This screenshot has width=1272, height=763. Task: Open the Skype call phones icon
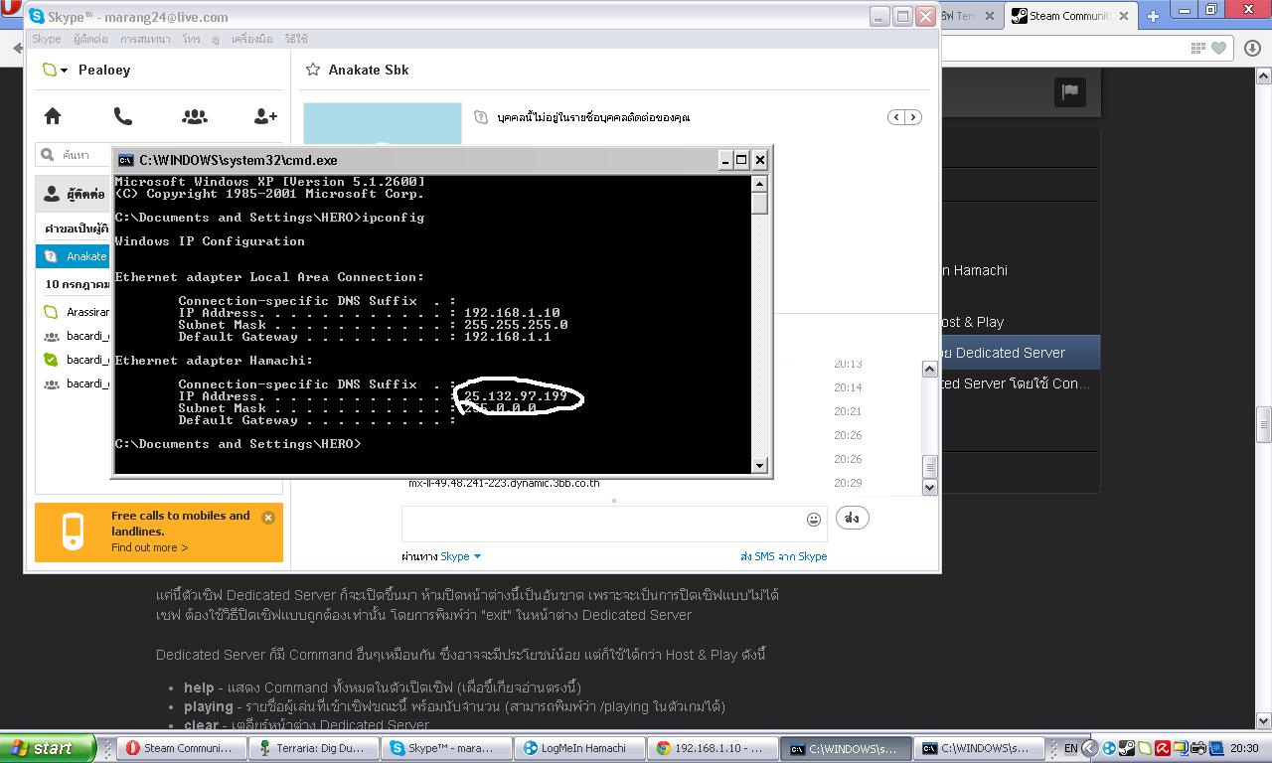[x=123, y=116]
